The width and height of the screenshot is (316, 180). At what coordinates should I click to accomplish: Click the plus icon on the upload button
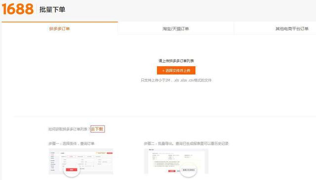click(163, 71)
